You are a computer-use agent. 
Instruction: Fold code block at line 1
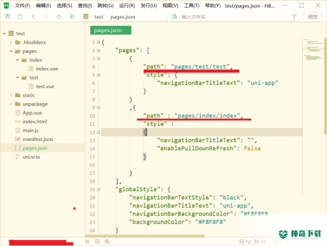99,42
